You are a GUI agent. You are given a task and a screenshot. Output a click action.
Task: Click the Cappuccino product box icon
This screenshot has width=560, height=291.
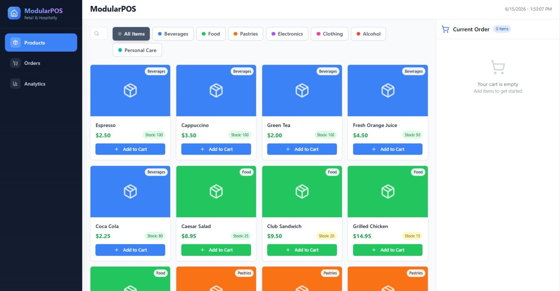pyautogui.click(x=216, y=91)
